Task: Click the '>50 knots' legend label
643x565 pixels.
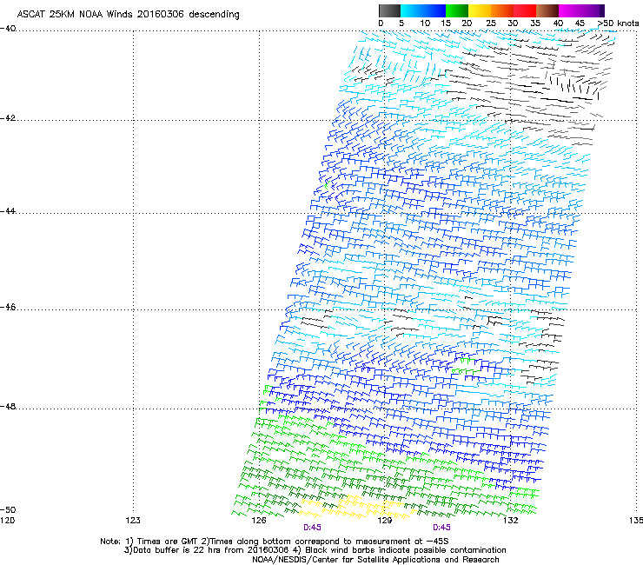Action: (x=618, y=23)
